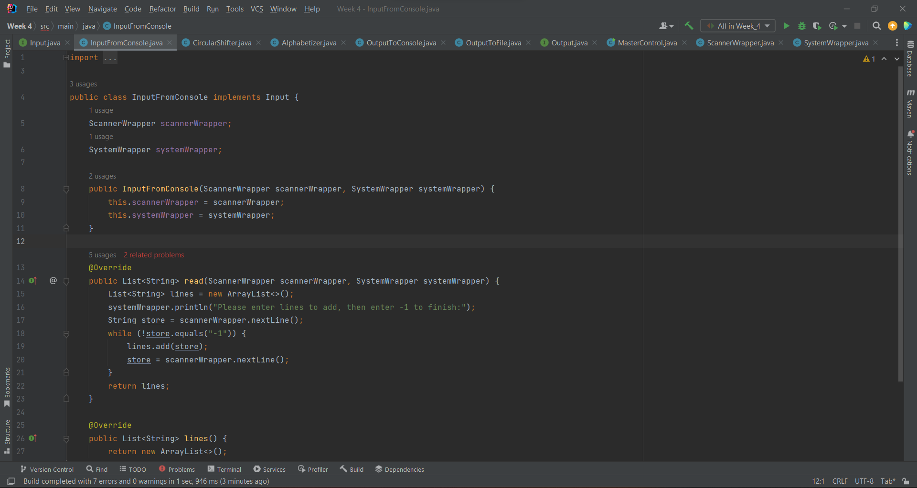Image resolution: width=917 pixels, height=488 pixels.
Task: Open the All in Week_4 configuration dropdown
Action: [737, 26]
